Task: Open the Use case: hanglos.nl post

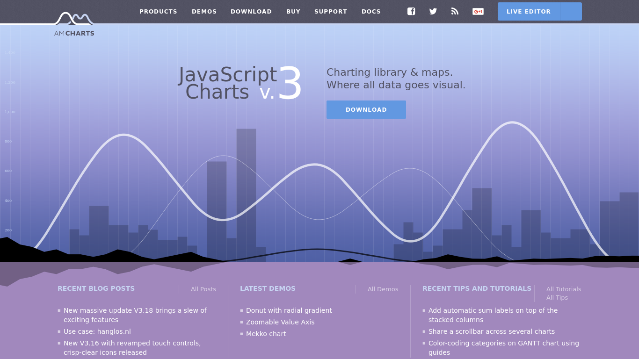Action: (97, 331)
